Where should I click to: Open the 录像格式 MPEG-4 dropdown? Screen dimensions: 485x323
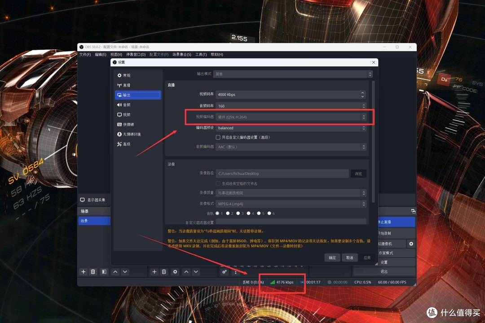291,204
